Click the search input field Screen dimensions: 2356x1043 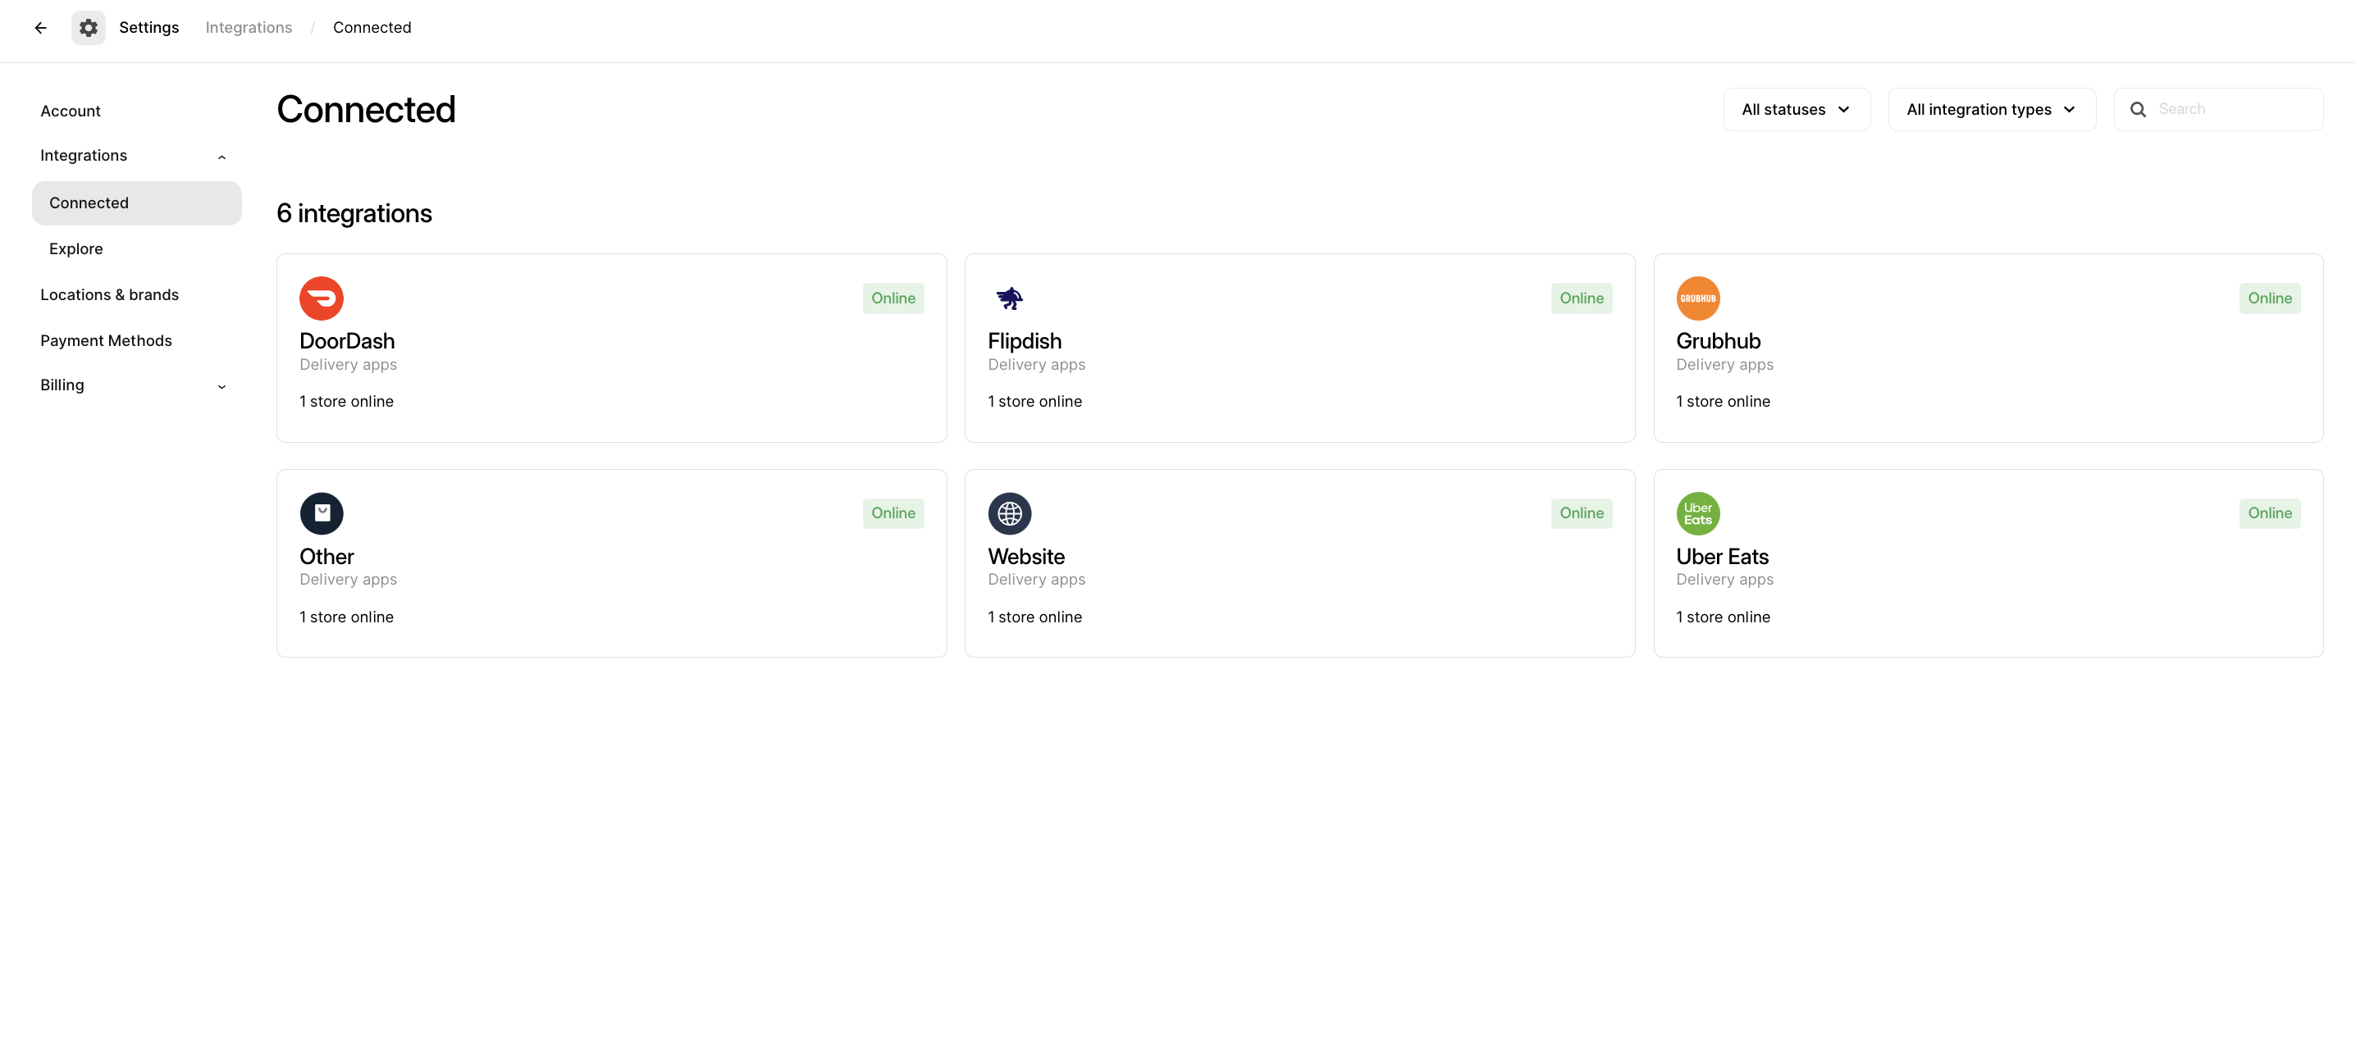[x=2222, y=109]
